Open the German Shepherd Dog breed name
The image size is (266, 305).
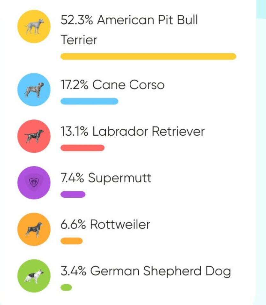[160, 271]
